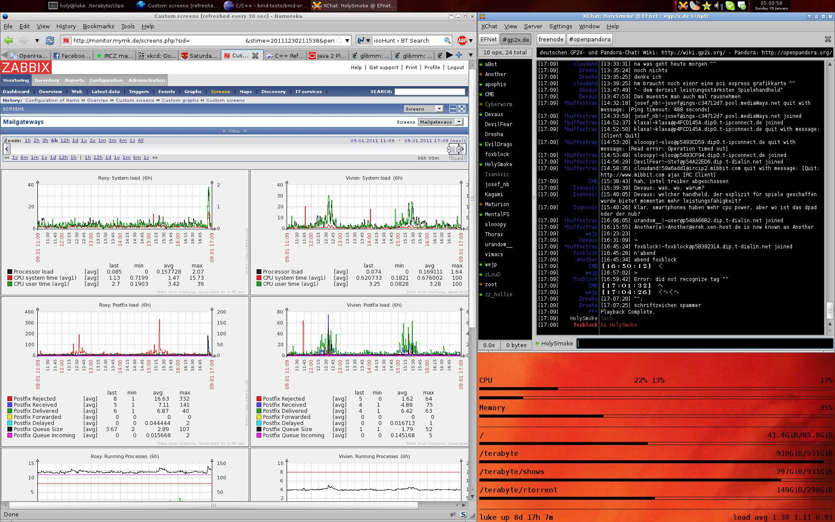Click Zabbix logo
Screen dimensions: 835x522
tap(26, 67)
